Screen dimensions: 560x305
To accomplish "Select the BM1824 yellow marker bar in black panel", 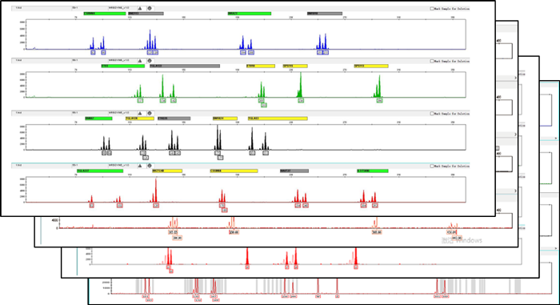I will [225, 118].
